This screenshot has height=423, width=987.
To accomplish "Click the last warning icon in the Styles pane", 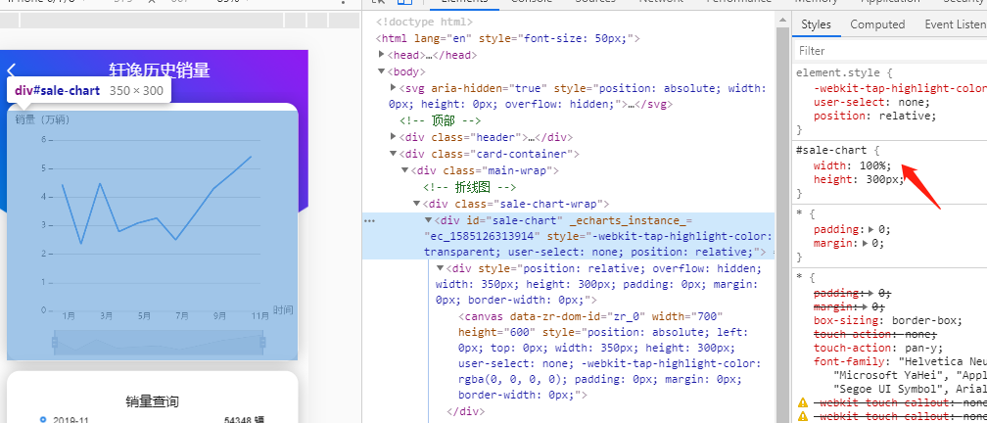I will pyautogui.click(x=803, y=417).
